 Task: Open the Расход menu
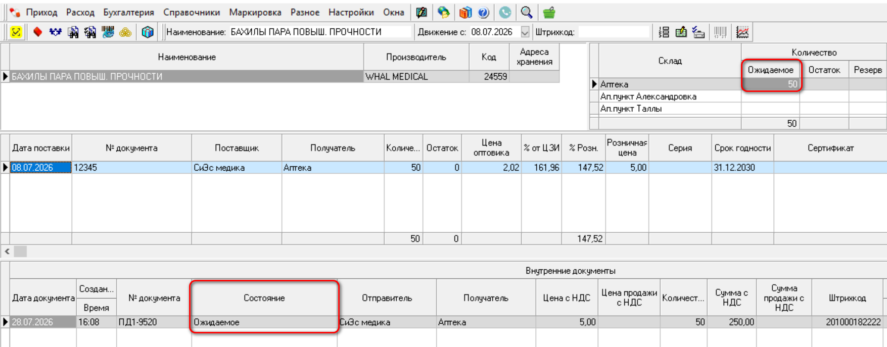coord(80,13)
